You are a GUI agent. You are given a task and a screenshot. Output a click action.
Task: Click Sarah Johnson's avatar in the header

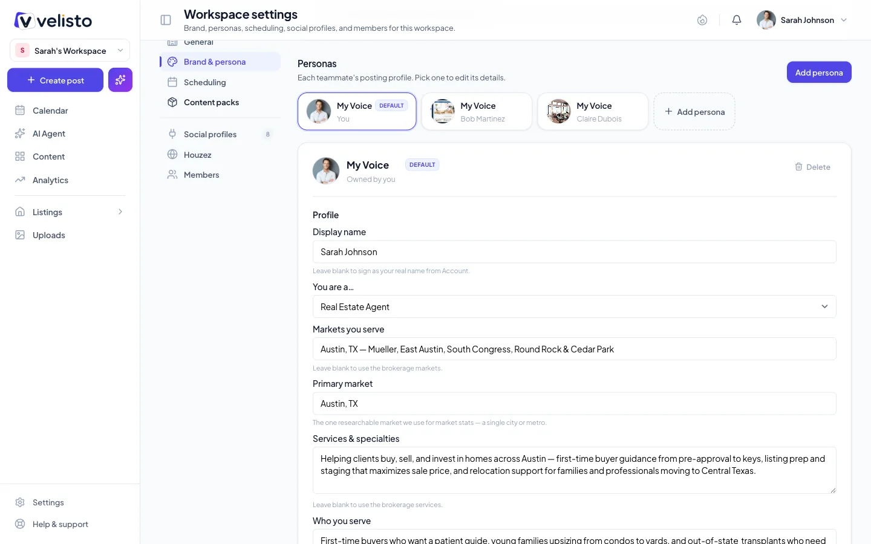(x=766, y=20)
